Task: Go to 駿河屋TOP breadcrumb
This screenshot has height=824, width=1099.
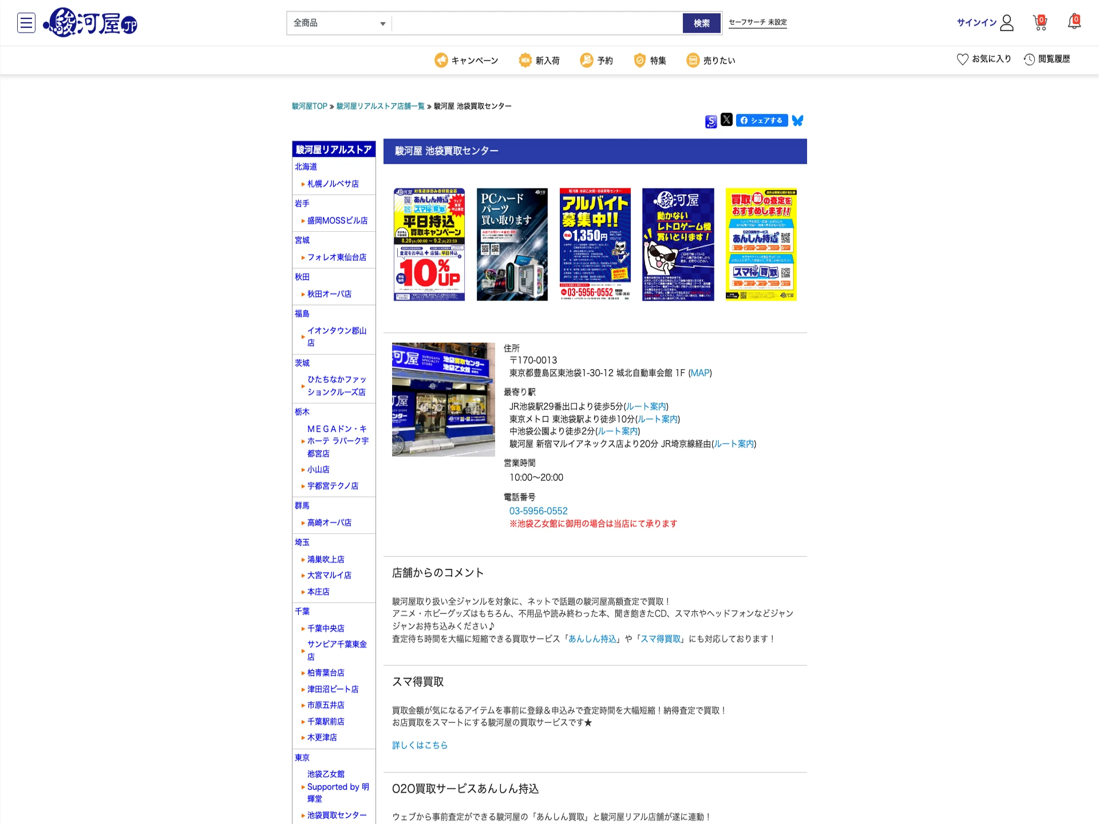Action: (310, 106)
